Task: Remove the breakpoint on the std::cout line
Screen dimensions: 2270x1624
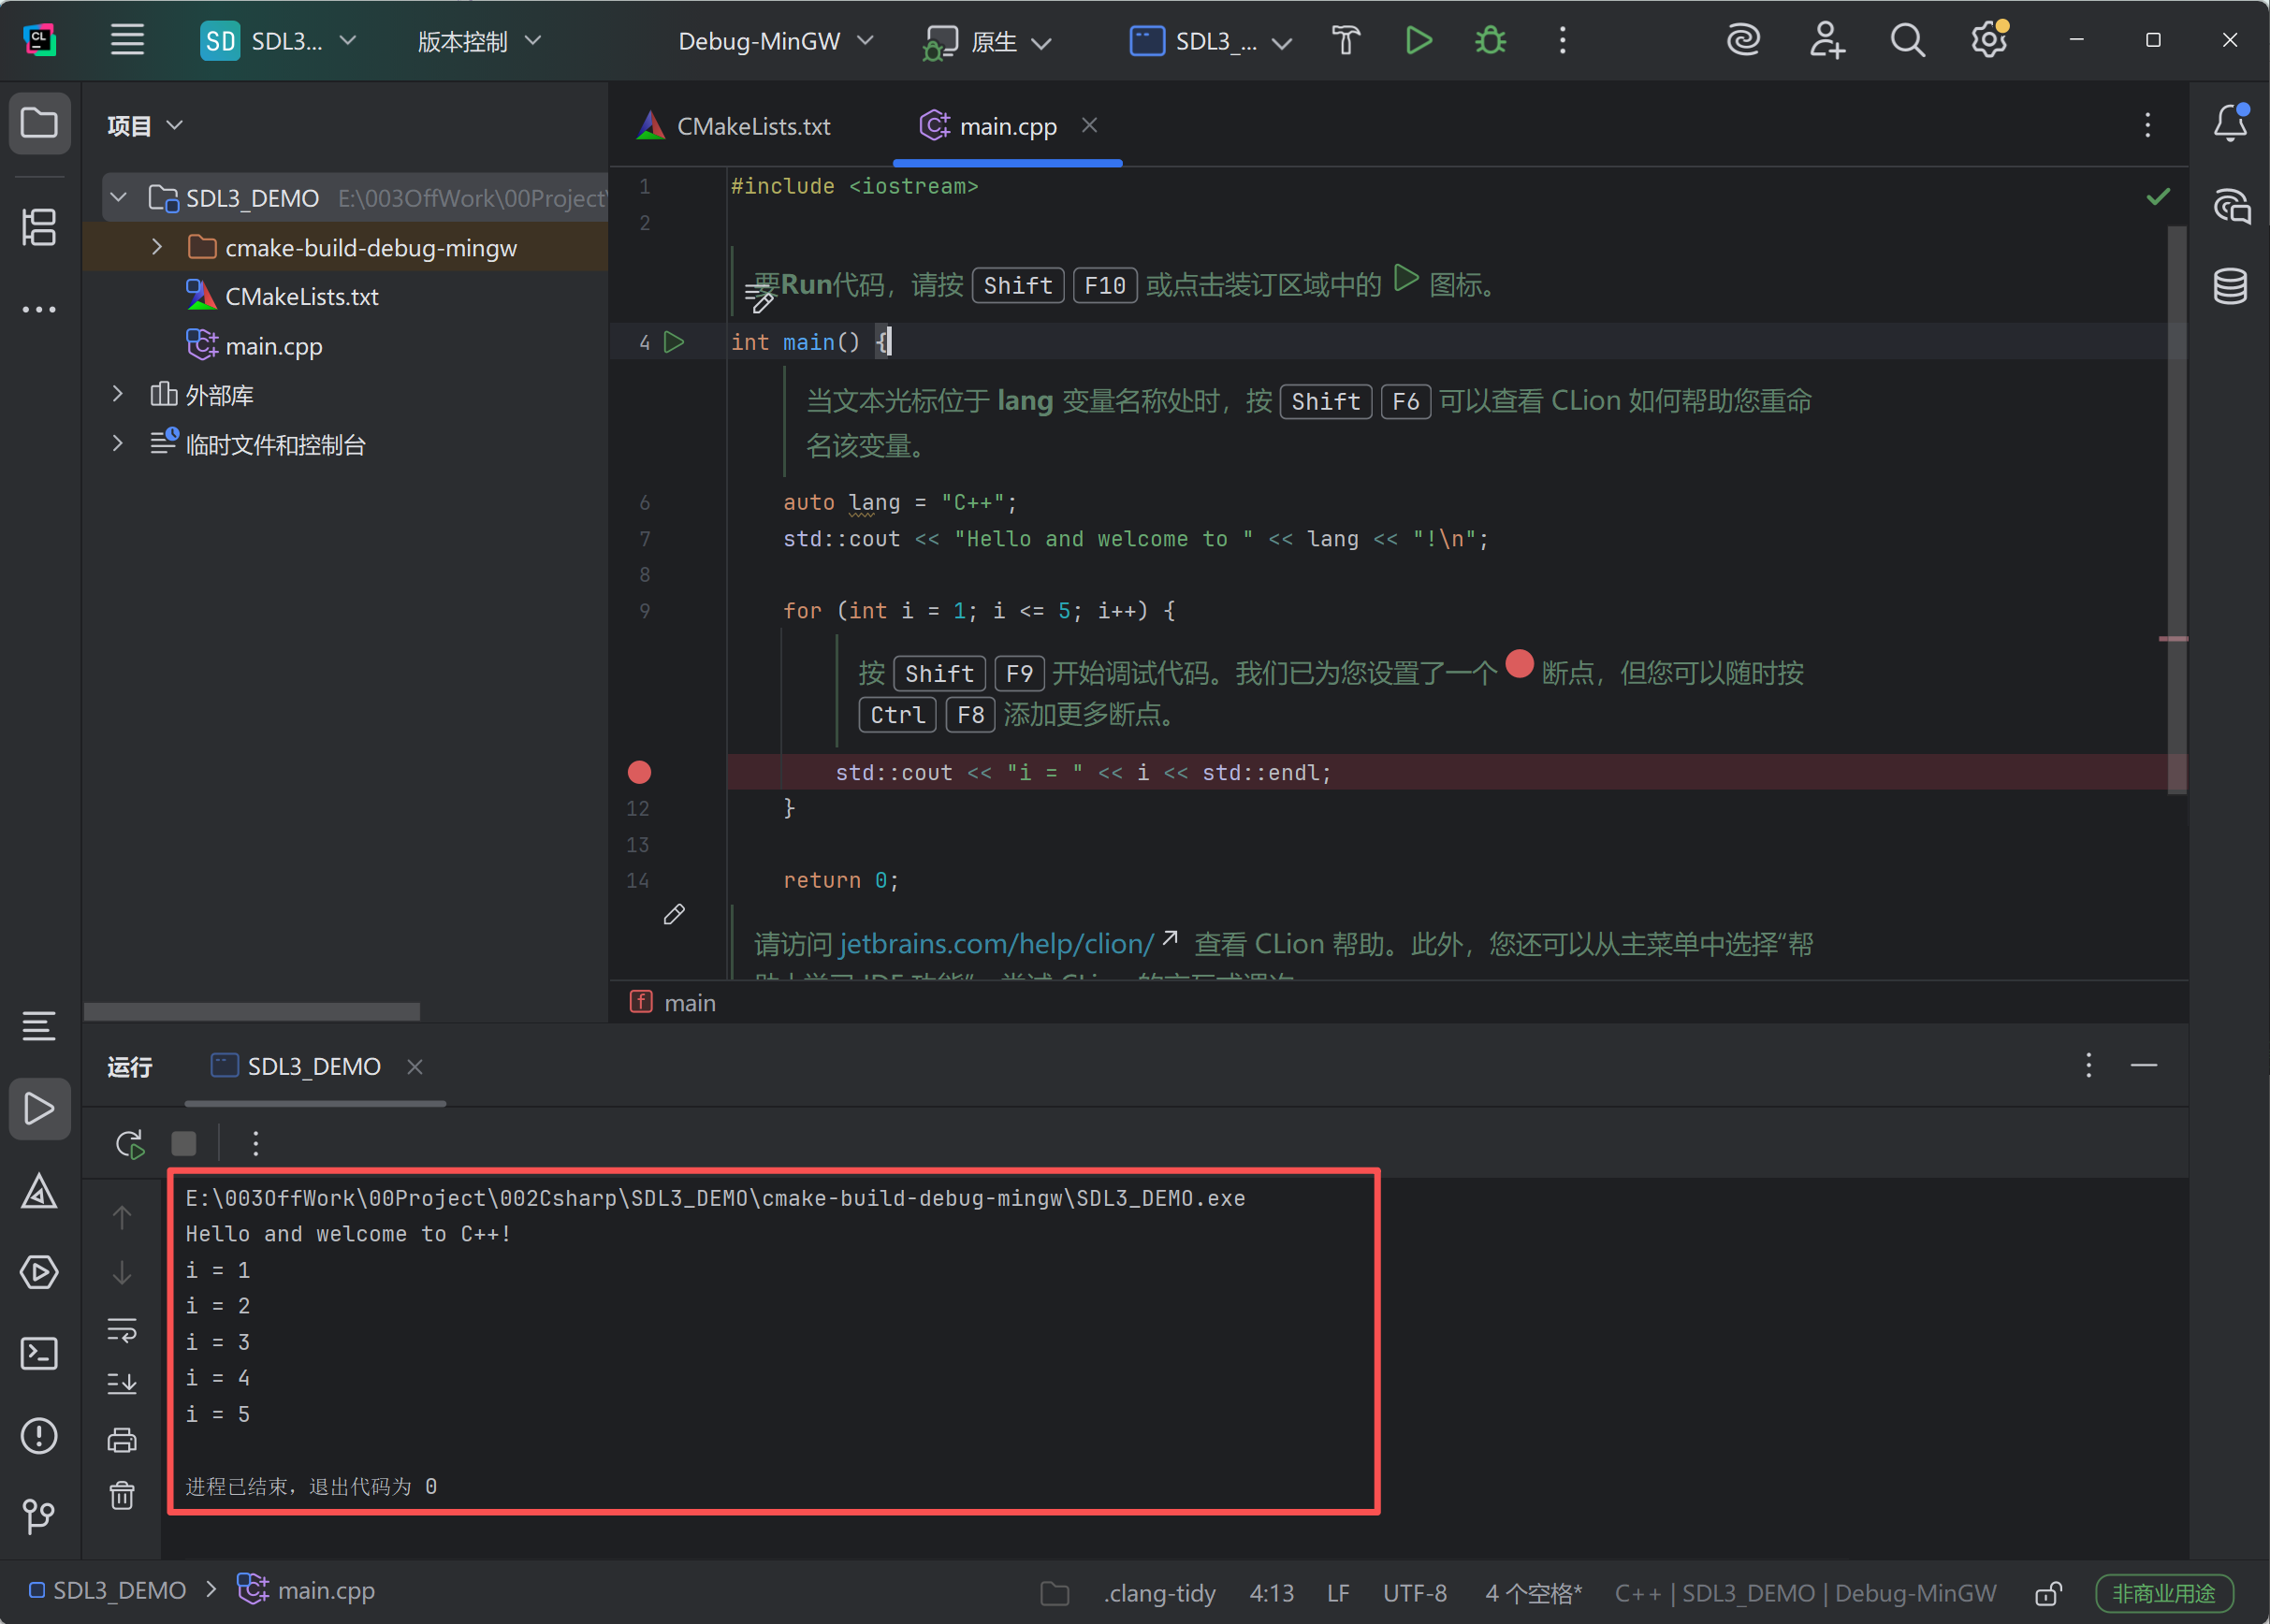Action: [639, 772]
